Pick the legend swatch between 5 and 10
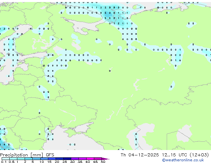This screenshot has width=211, height=163. tap(36, 159)
